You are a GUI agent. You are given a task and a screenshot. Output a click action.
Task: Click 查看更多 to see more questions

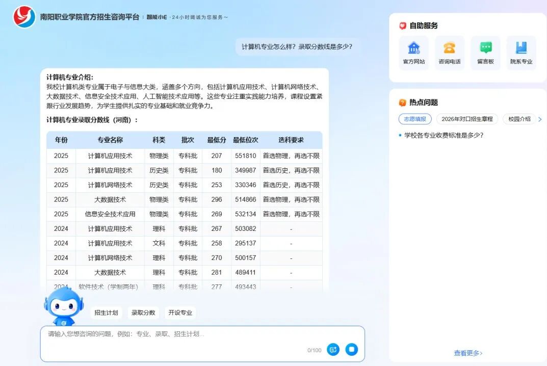(x=468, y=353)
